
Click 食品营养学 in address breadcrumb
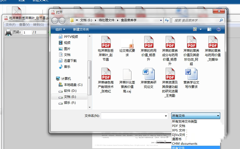click(x=129, y=20)
